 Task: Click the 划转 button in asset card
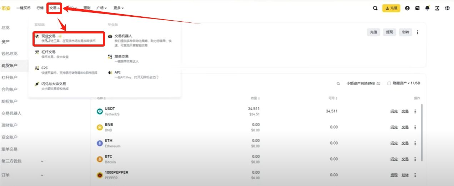click(405, 32)
